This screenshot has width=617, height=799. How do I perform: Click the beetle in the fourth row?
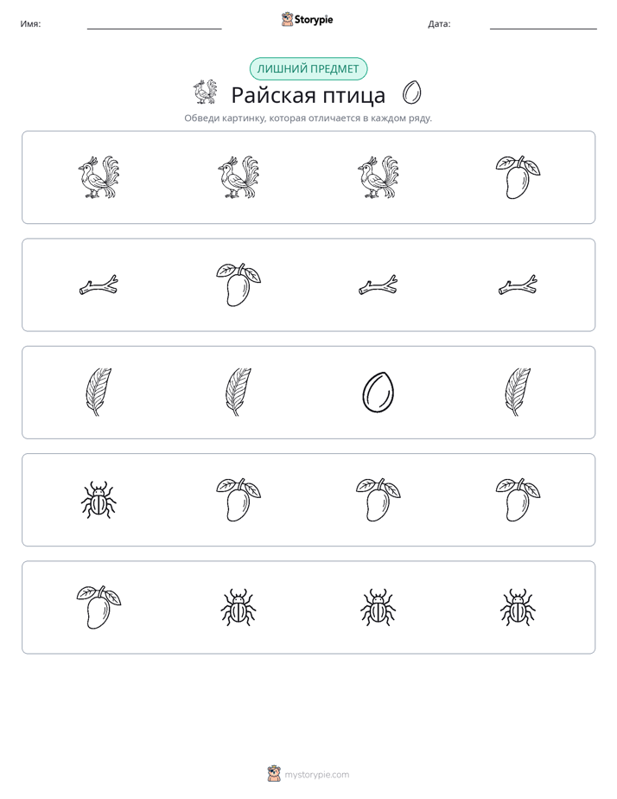99,500
